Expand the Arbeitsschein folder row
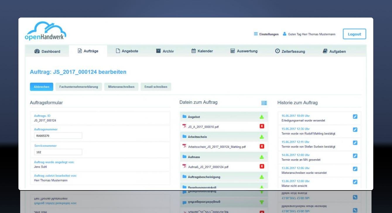 224,137
